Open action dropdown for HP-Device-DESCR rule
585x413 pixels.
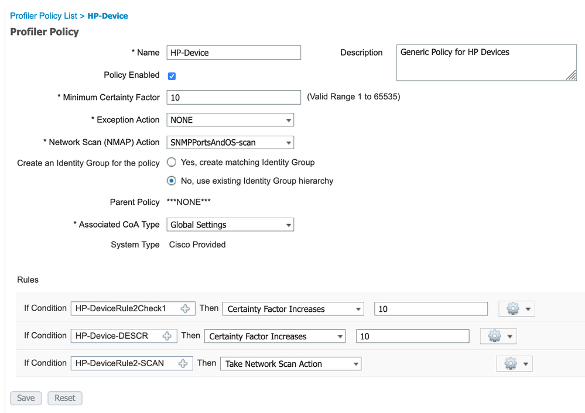(x=275, y=336)
